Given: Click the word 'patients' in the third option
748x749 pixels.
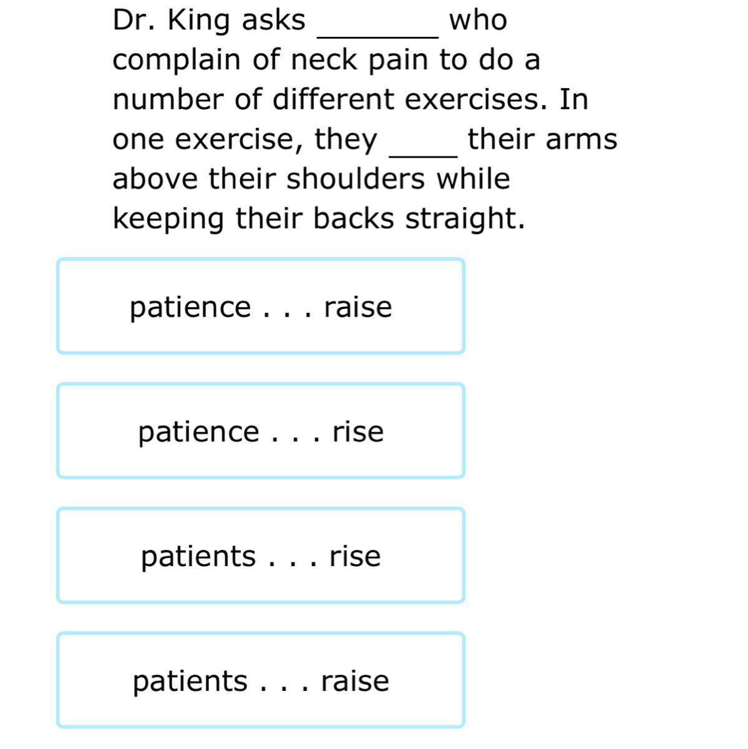Looking at the screenshot, I should pyautogui.click(x=198, y=557).
